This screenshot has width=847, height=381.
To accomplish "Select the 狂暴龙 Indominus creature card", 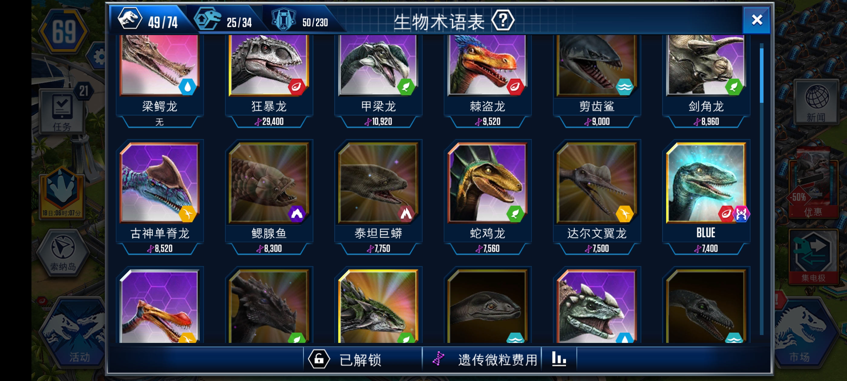I will (269, 80).
